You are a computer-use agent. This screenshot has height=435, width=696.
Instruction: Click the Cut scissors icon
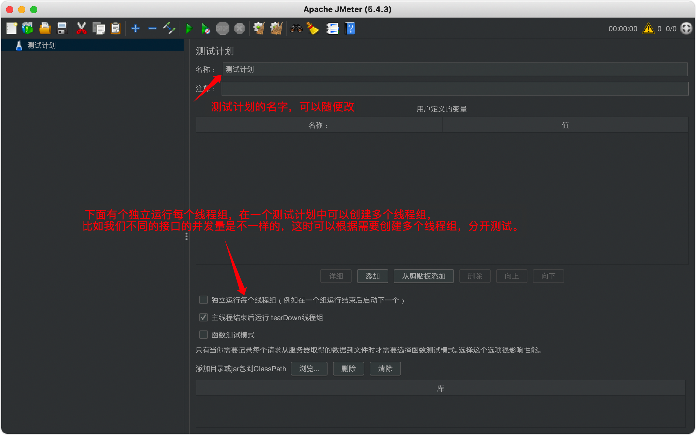[81, 29]
